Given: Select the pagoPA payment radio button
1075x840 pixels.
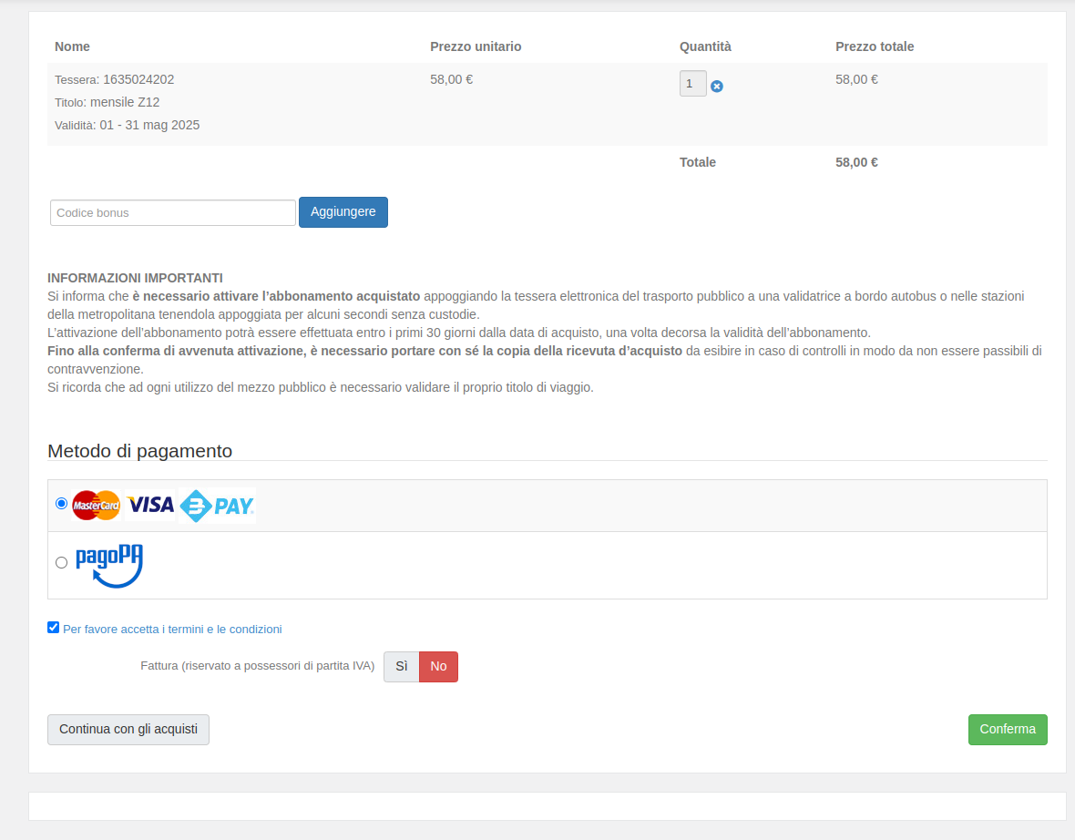Looking at the screenshot, I should (x=61, y=562).
